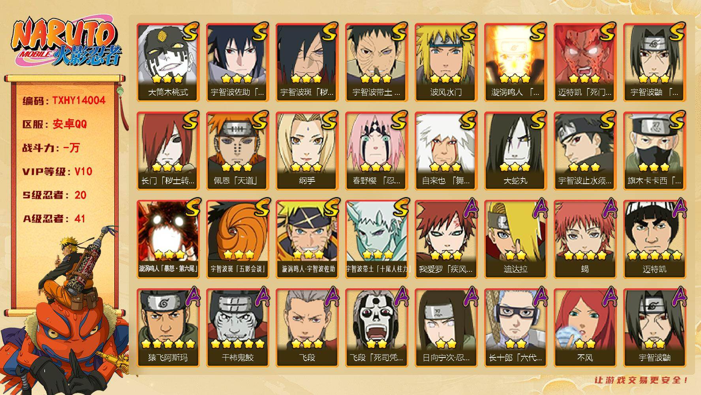Screen dimensions: 701x395
Task: Click the 安卓QQ server label
Action: (x=70, y=124)
